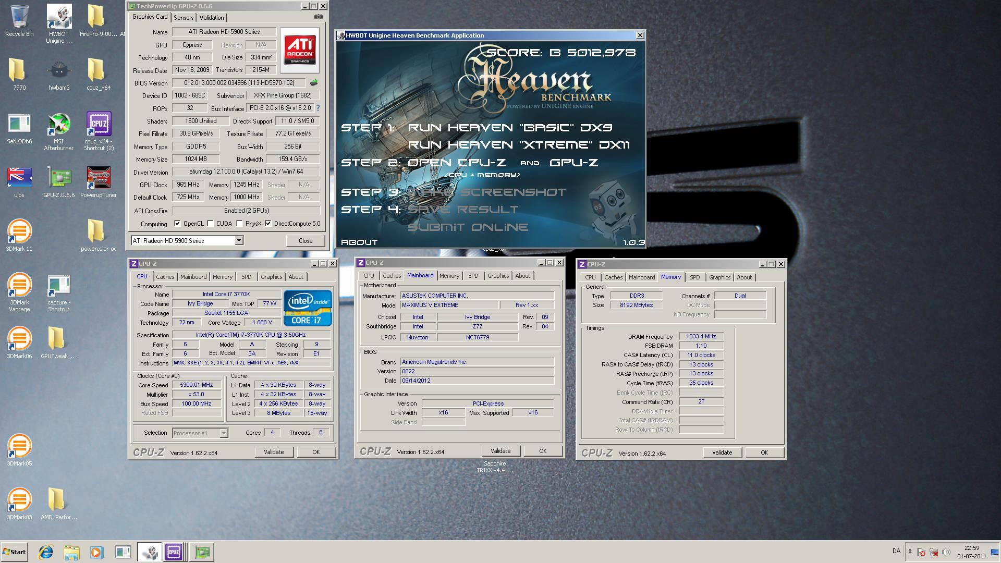Image resolution: width=1001 pixels, height=563 pixels.
Task: Switch to Sensors tab in GPU-Z
Action: click(184, 18)
